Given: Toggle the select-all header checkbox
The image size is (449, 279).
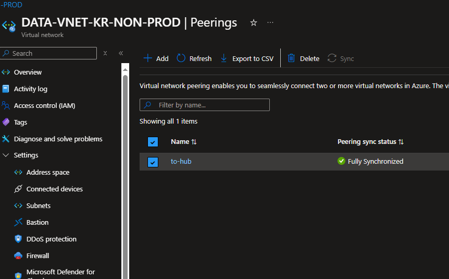Looking at the screenshot, I should 153,142.
